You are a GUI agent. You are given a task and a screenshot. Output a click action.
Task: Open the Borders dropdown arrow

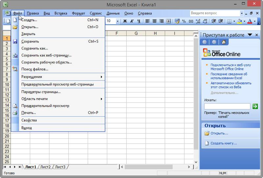[x=234, y=21]
